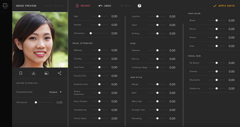
Task: Click the Age slider handle
Action: (x=99, y=16)
